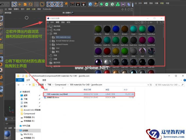
Task: Expand Default Presets folder node
Action: (x=50, y=44)
